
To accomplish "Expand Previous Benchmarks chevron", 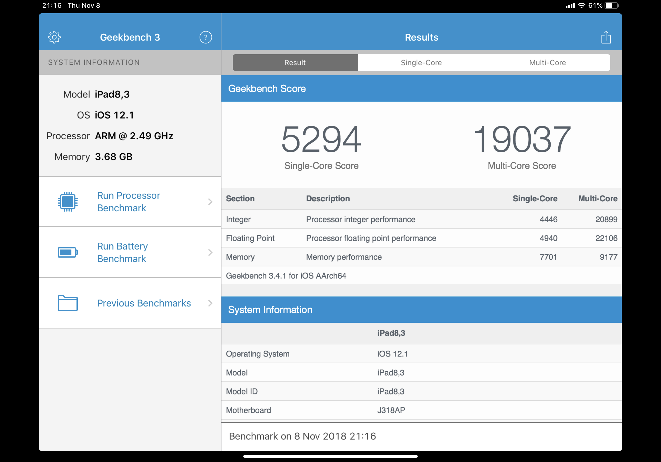I will tap(210, 303).
